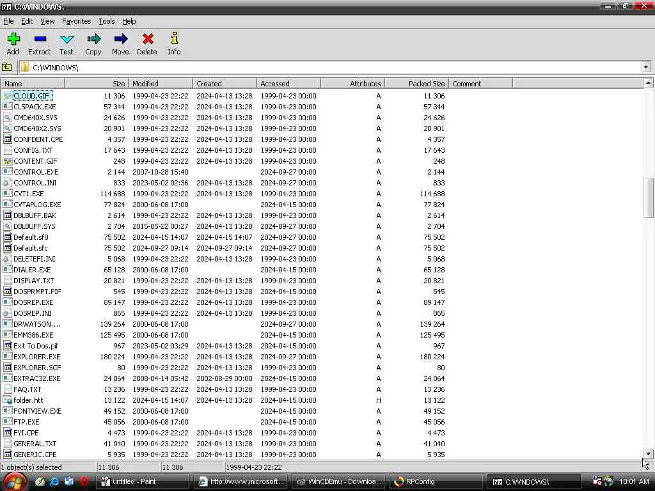The height and width of the screenshot is (491, 655).
Task: Click the vertical scrollbar thumb
Action: [649, 198]
